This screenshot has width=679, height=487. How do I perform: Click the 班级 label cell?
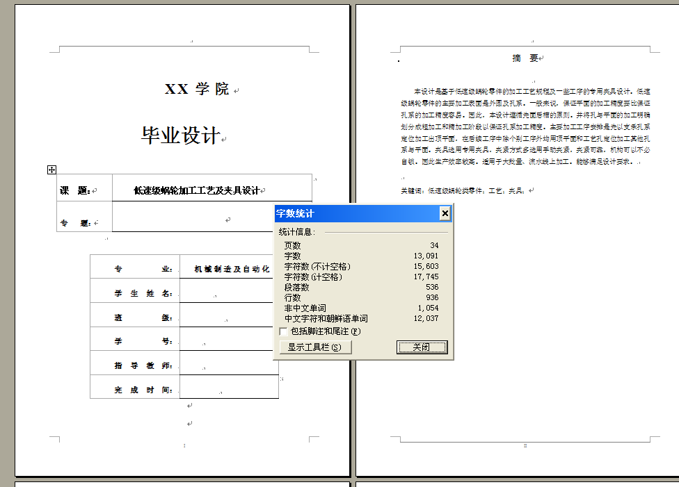(135, 315)
